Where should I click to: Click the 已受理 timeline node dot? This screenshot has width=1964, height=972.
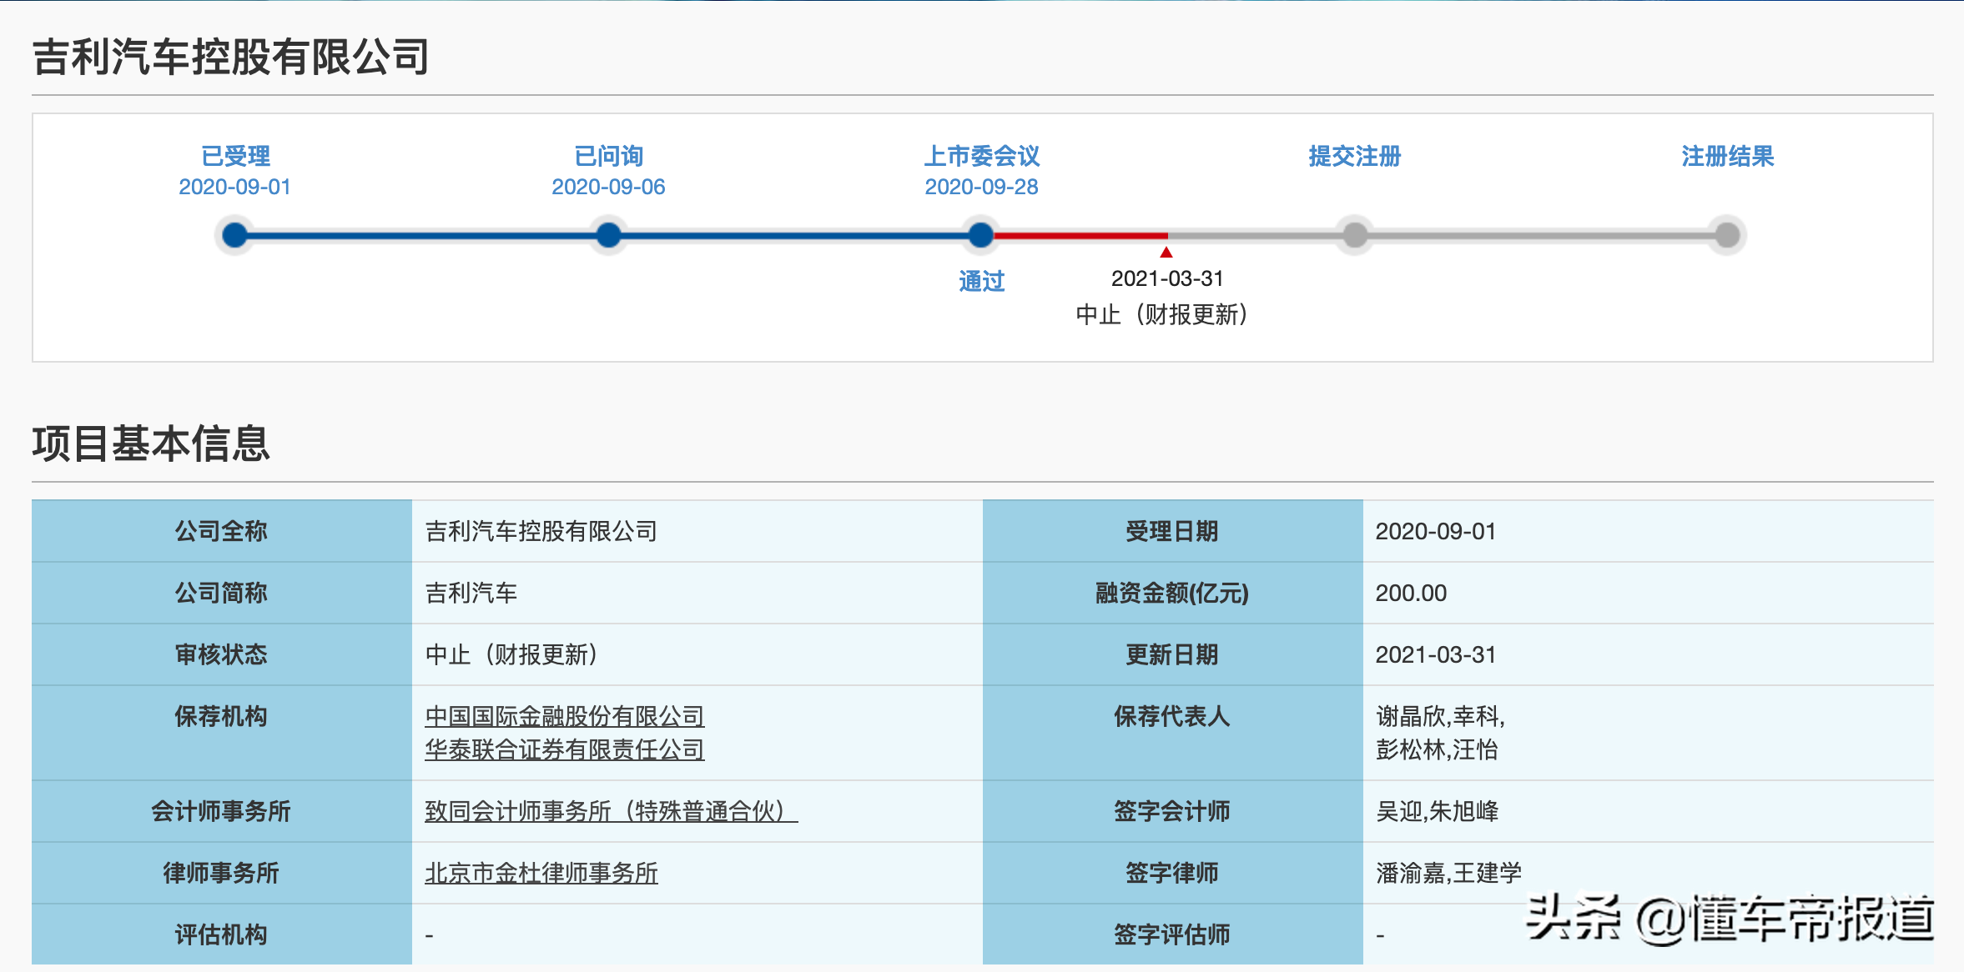(235, 235)
